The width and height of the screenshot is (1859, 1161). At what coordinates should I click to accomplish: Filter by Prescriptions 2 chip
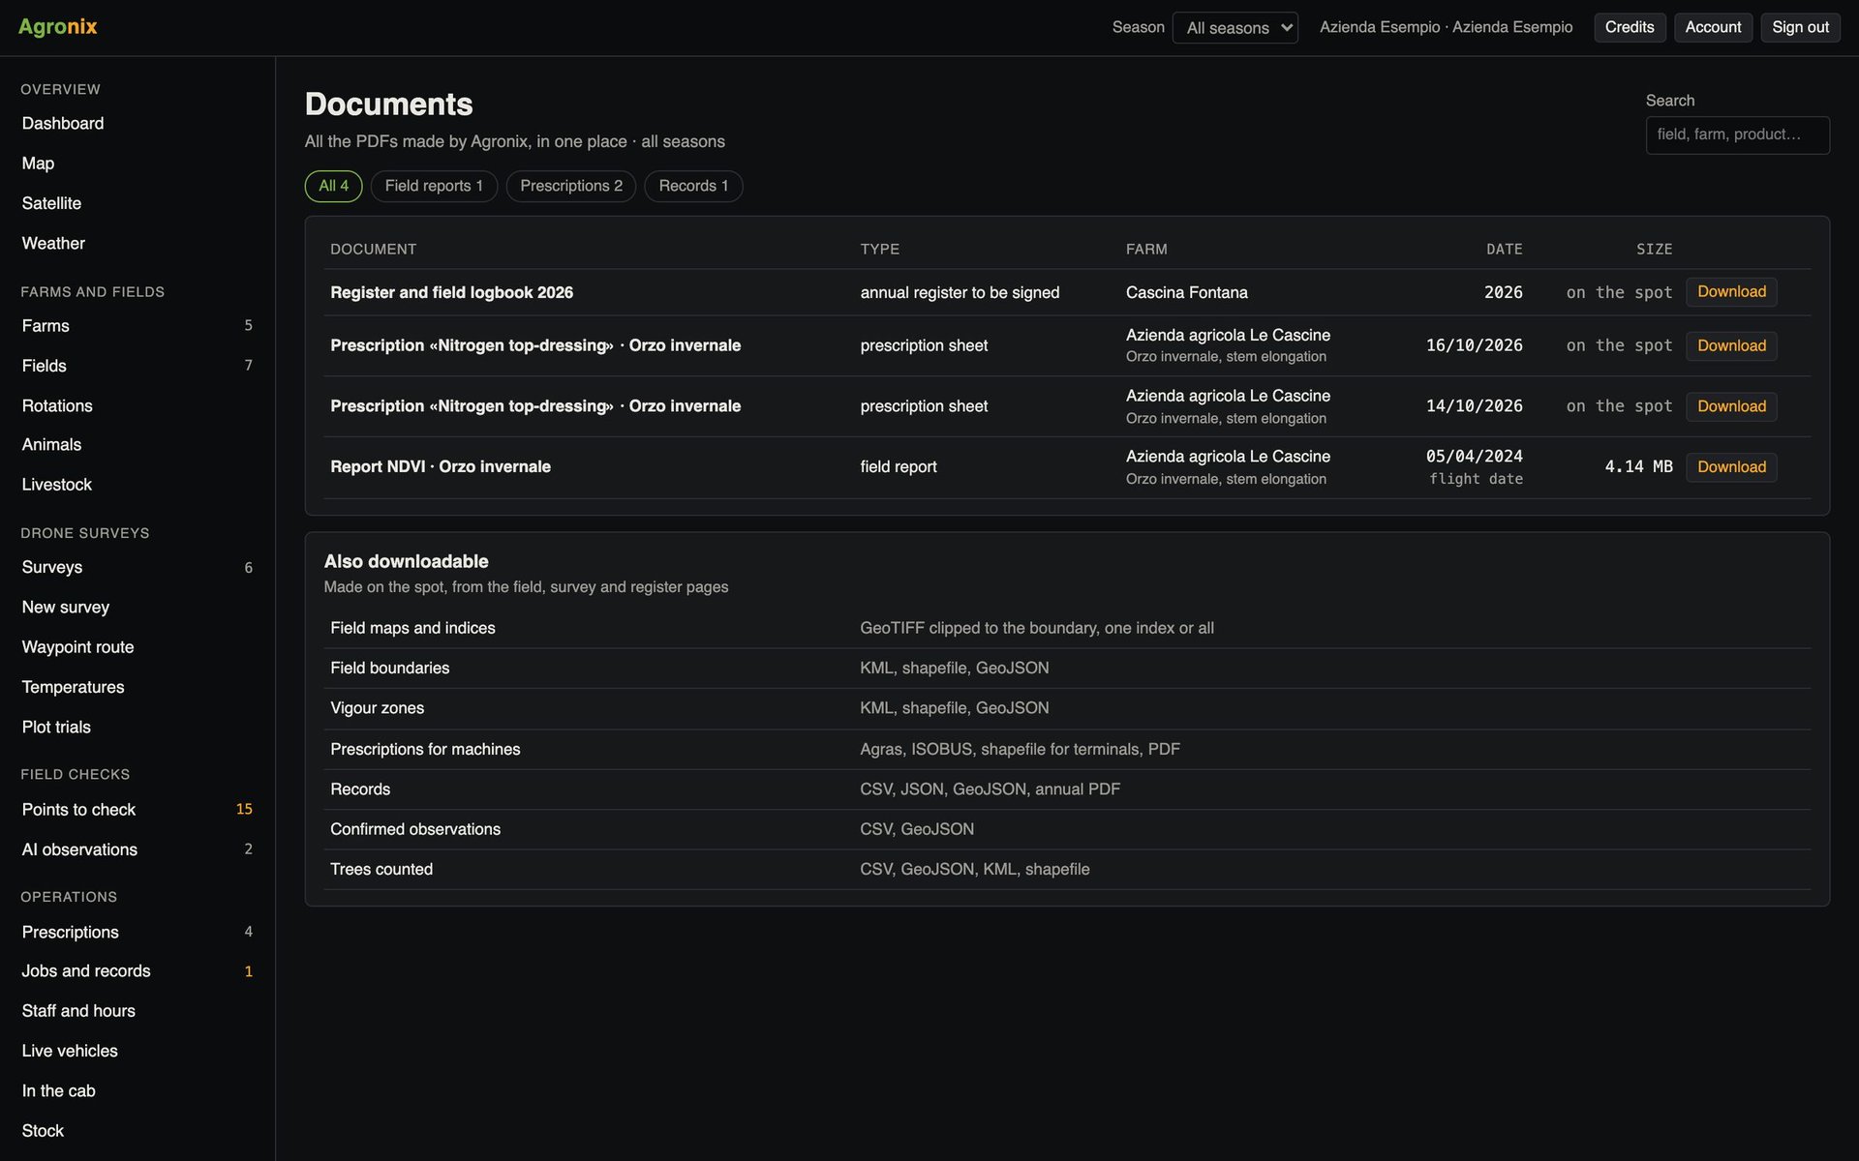coord(571,186)
